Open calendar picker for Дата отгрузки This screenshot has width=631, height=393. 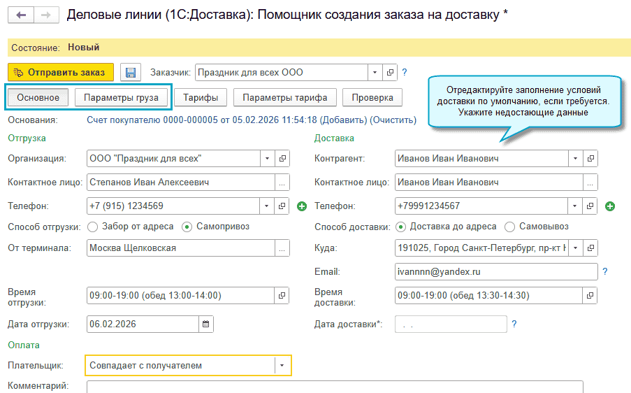click(205, 324)
